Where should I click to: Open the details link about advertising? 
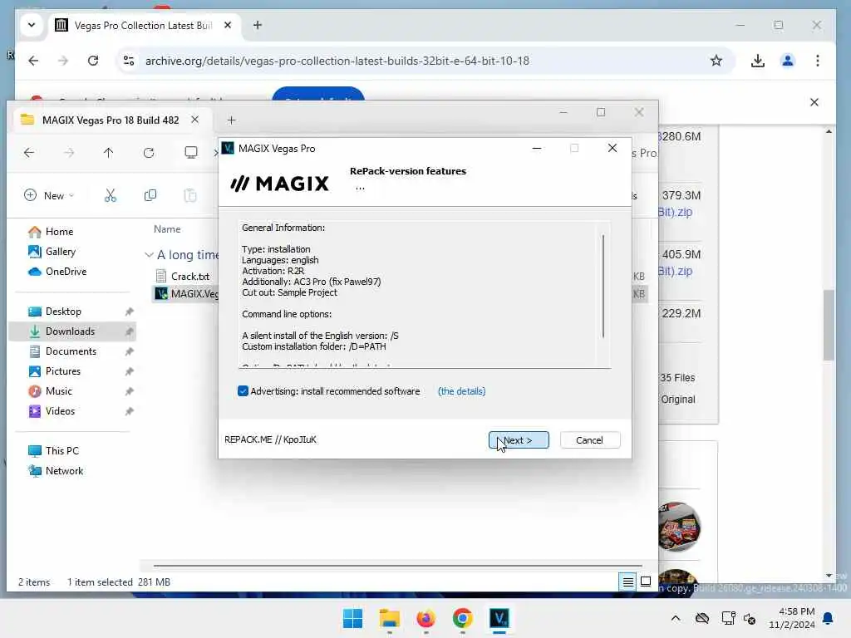(x=461, y=391)
